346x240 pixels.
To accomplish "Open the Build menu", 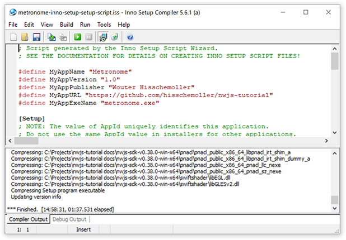I will coord(67,25).
